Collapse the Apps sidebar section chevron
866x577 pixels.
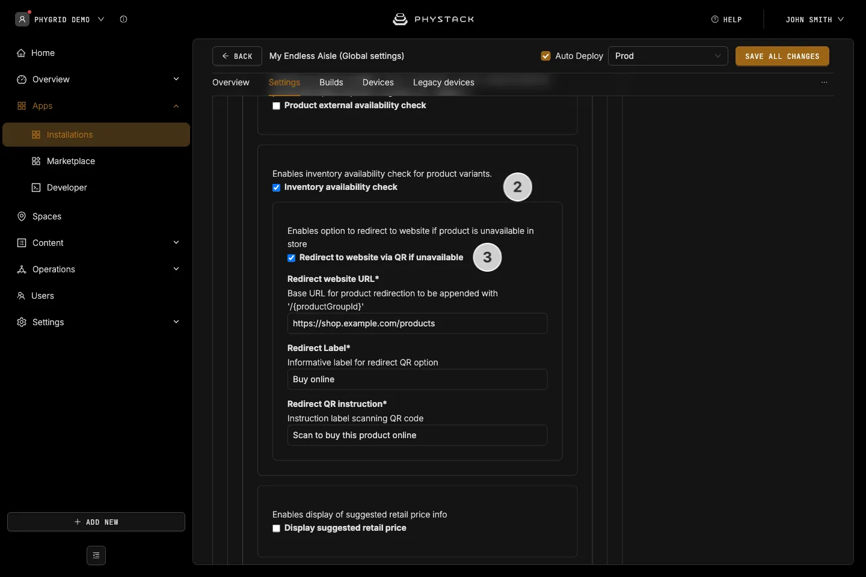coord(176,106)
